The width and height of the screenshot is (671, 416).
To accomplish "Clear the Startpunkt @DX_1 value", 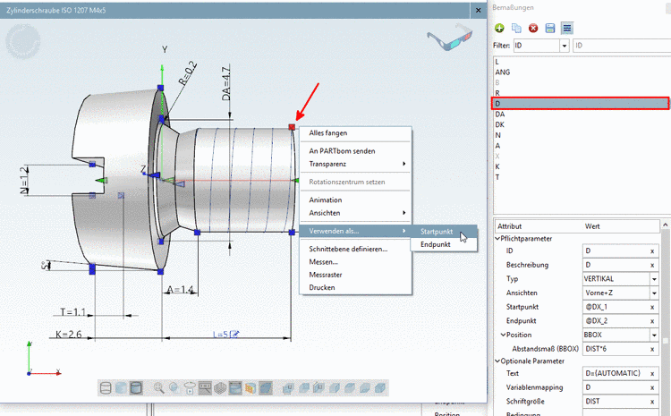I will tap(652, 307).
